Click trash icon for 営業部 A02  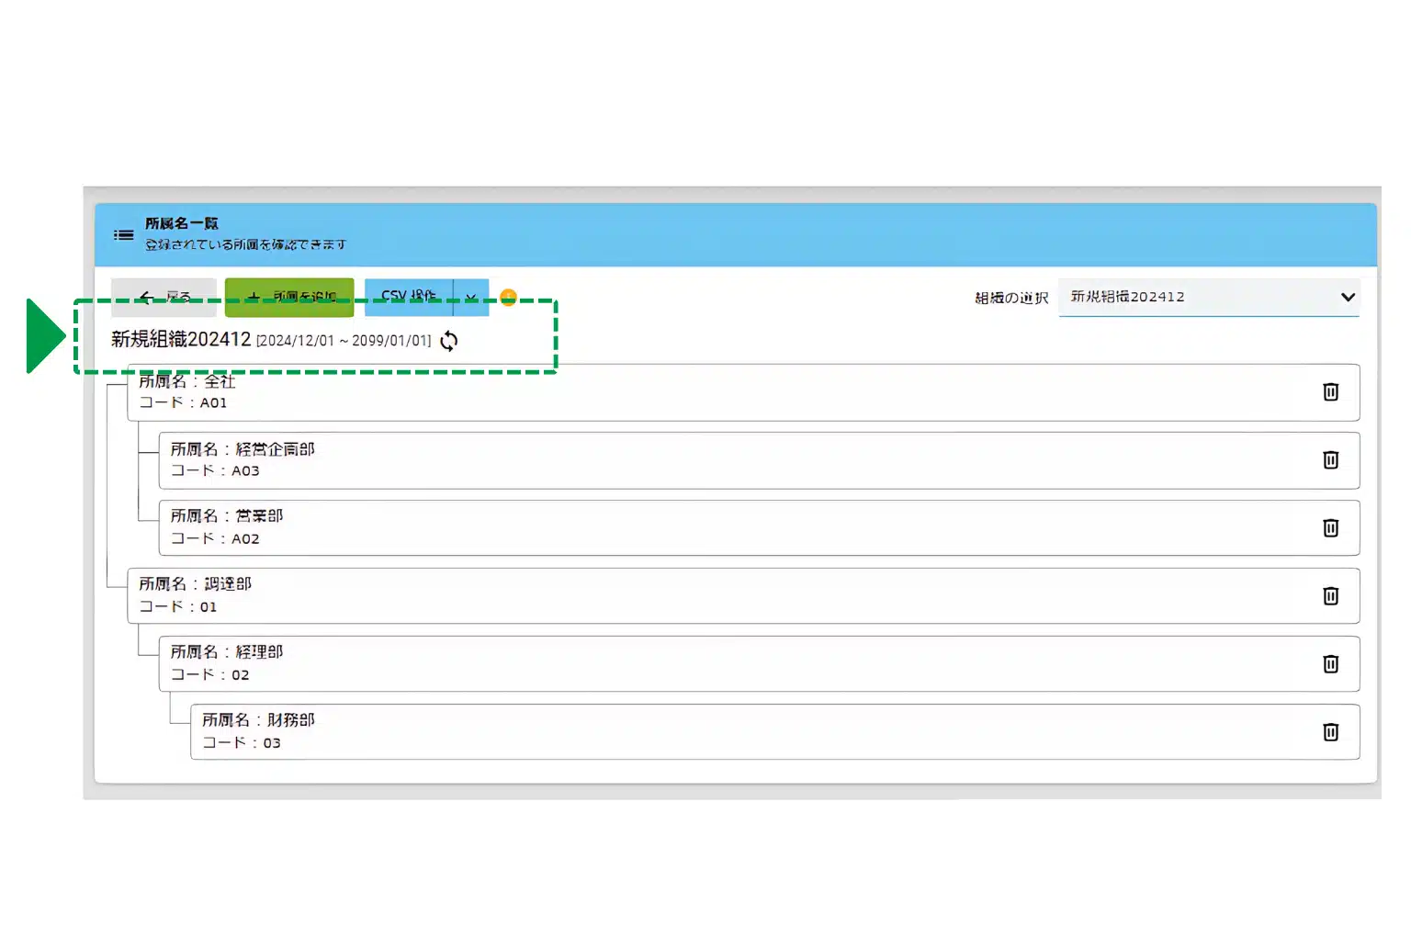(1330, 528)
